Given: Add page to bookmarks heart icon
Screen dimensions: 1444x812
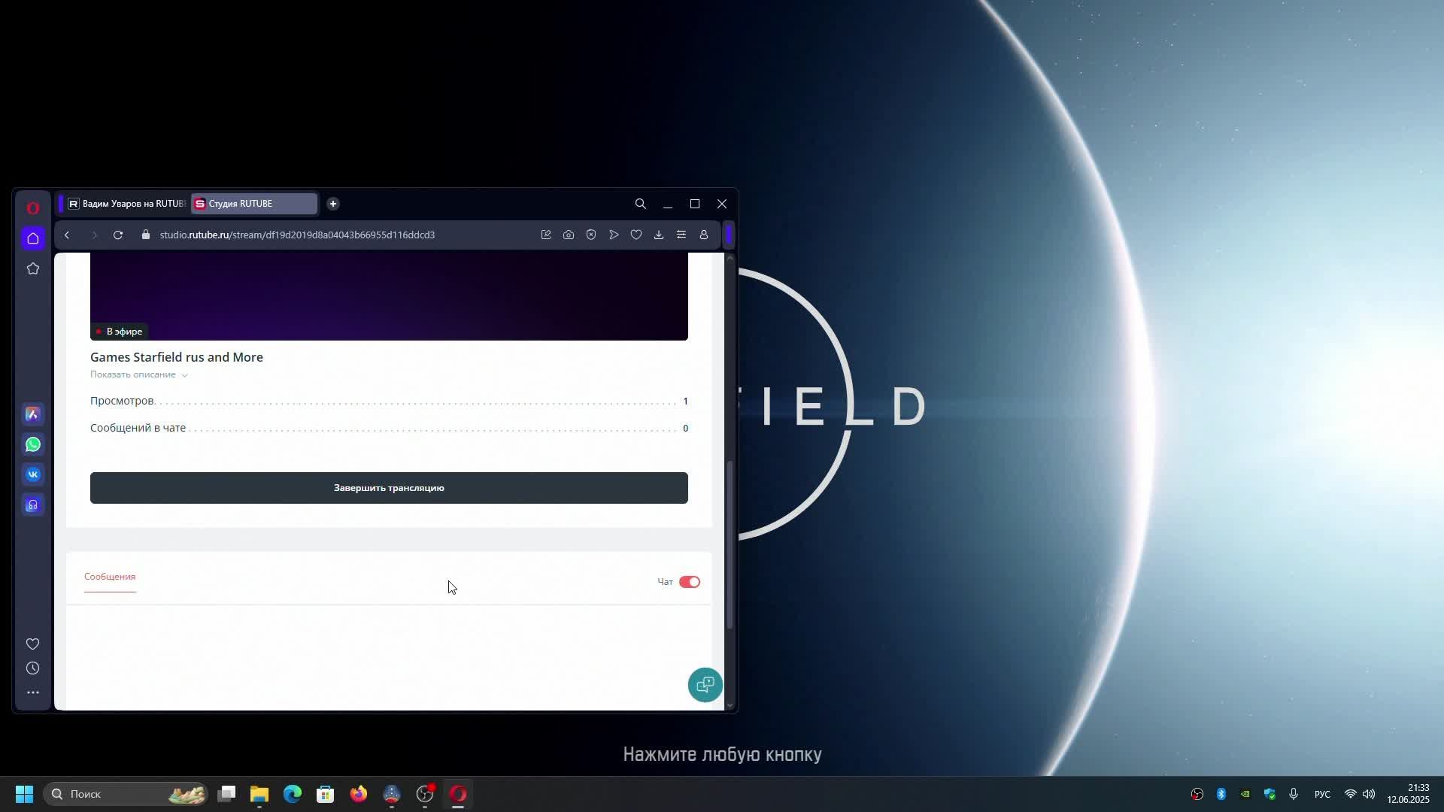Looking at the screenshot, I should (x=636, y=235).
